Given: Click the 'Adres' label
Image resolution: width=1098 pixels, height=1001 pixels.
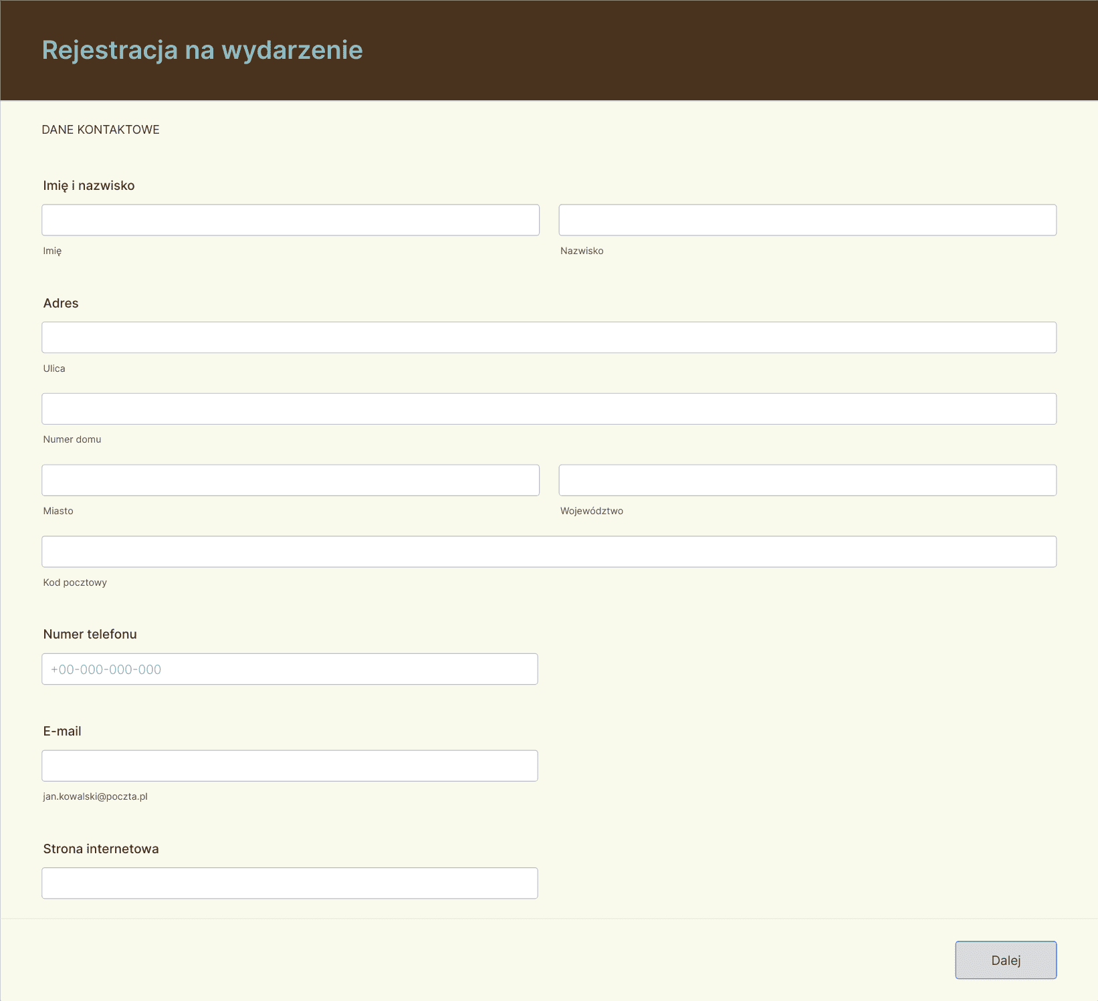Looking at the screenshot, I should pos(61,303).
